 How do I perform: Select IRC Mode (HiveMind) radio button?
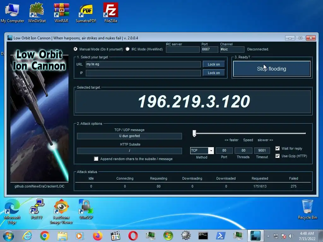pyautogui.click(x=127, y=49)
